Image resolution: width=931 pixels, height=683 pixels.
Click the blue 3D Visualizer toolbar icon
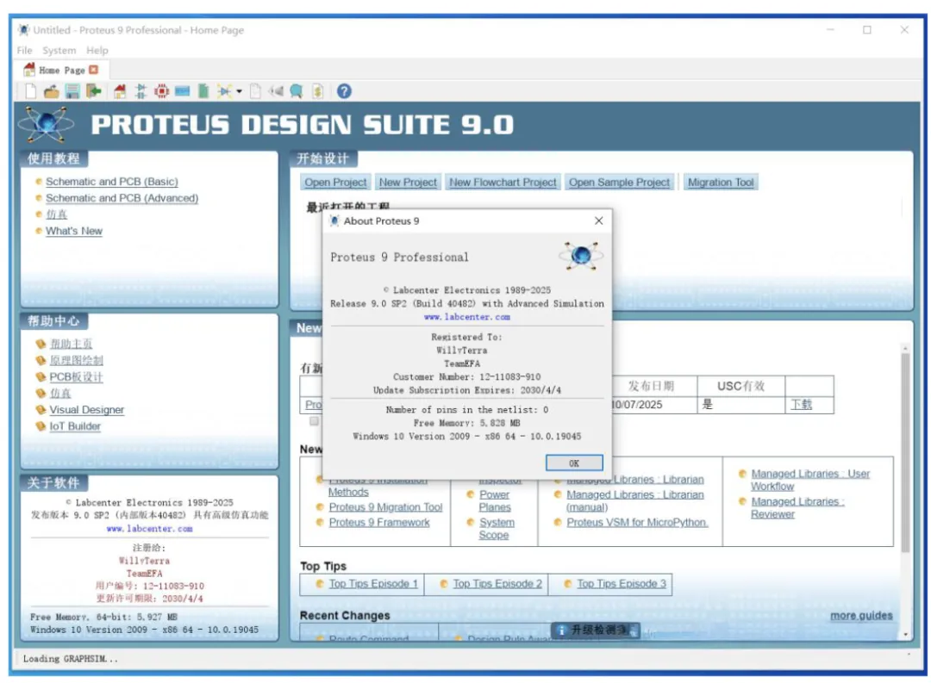182,90
